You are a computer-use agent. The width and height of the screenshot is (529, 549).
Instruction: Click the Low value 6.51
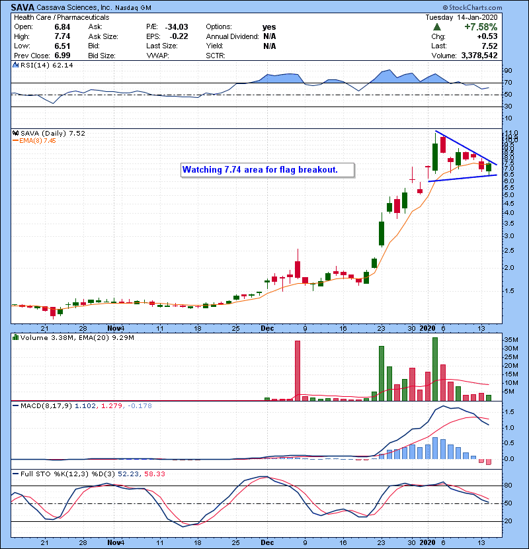click(x=62, y=46)
